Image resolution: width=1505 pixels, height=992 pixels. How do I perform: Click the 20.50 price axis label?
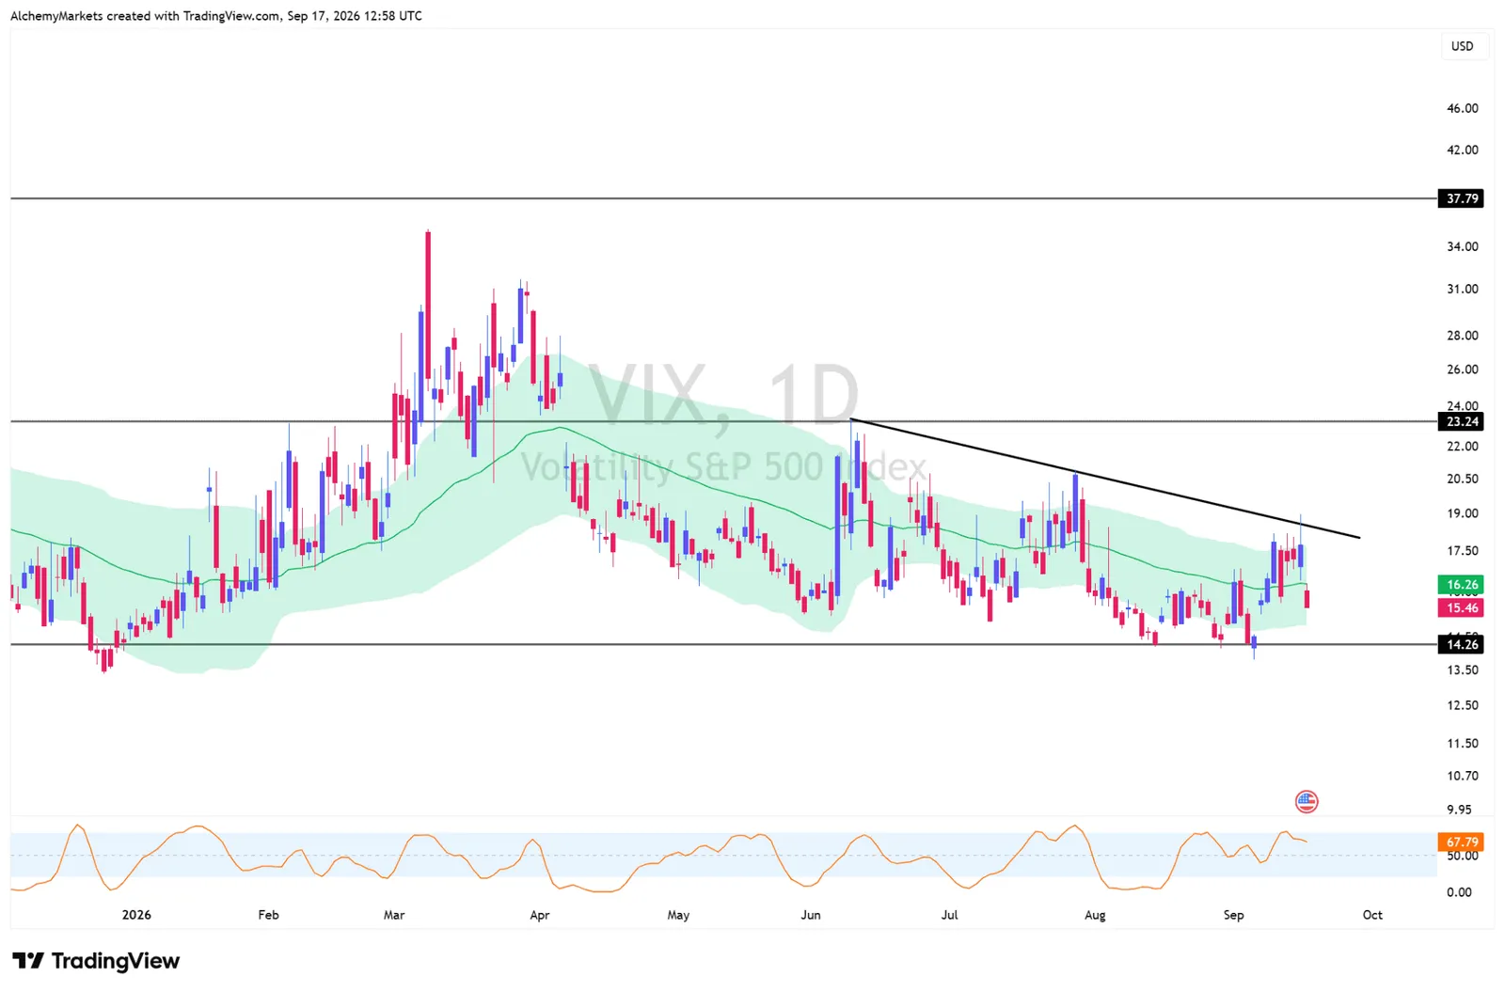click(x=1462, y=479)
